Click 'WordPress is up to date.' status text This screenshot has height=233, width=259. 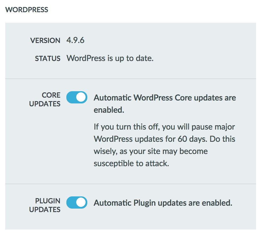tap(110, 58)
